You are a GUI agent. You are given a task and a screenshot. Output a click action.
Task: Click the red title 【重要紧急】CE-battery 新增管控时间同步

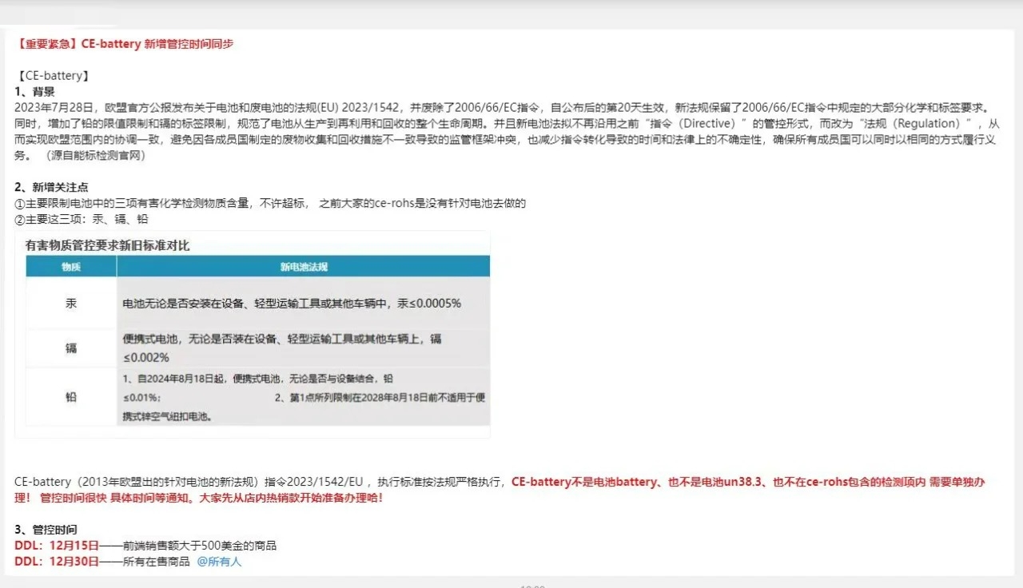(x=124, y=43)
